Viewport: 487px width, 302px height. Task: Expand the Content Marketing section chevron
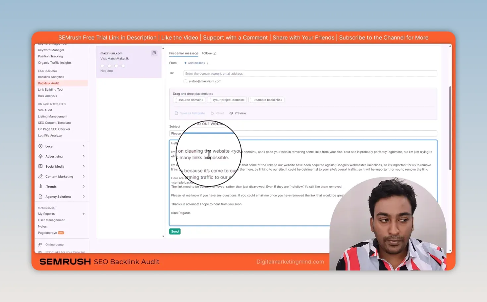83,177
